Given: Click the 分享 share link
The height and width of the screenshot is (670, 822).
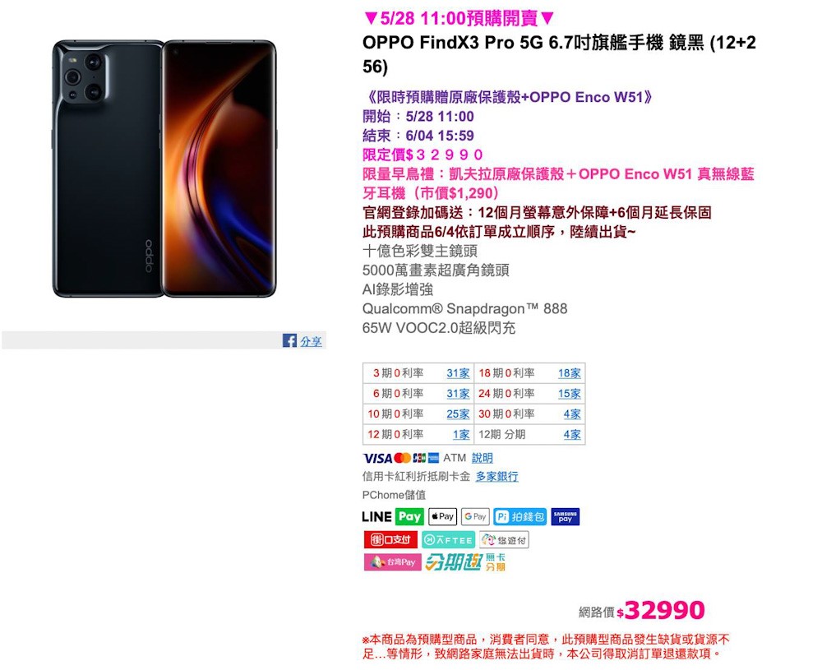Looking at the screenshot, I should tap(312, 341).
